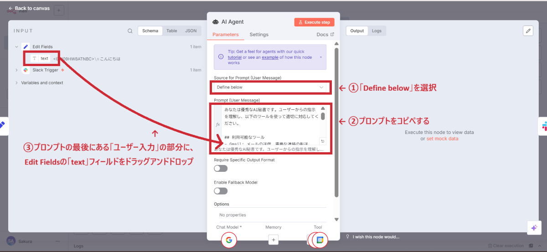Add a Memory connection with plus
Screen dimensions: 547x252
tap(273, 239)
